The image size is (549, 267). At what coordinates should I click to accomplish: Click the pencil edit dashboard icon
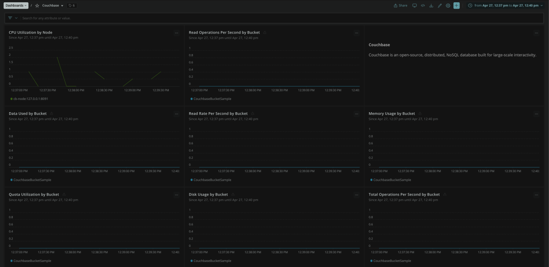click(x=440, y=5)
